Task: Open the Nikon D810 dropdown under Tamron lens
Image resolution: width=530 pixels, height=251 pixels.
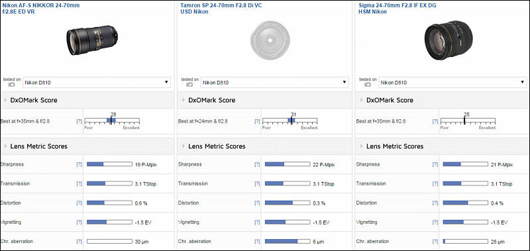Action: click(x=274, y=82)
